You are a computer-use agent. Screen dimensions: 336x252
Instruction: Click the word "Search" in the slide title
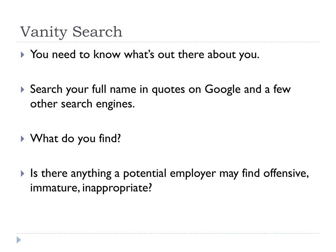97,32
